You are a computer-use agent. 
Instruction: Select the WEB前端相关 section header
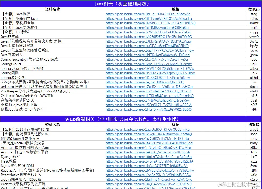point(131,119)
